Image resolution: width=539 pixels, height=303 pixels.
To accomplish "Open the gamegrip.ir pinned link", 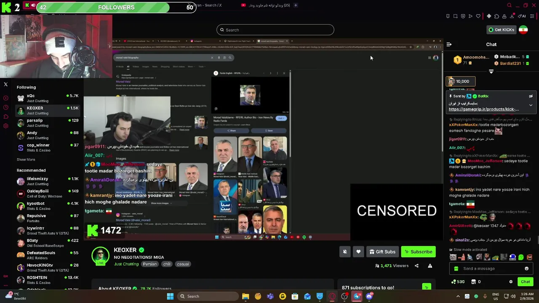I will [x=483, y=109].
